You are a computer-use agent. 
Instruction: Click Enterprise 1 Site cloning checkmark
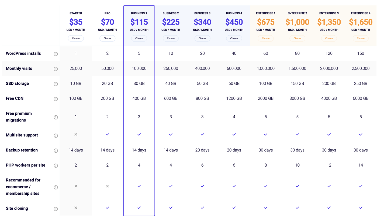point(266,208)
